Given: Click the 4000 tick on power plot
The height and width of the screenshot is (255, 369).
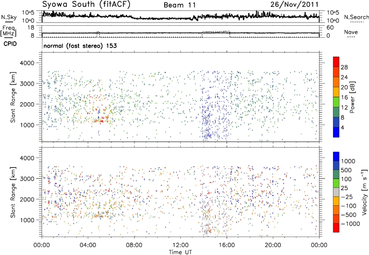Looking at the screenshot, I should pyautogui.click(x=27, y=63).
